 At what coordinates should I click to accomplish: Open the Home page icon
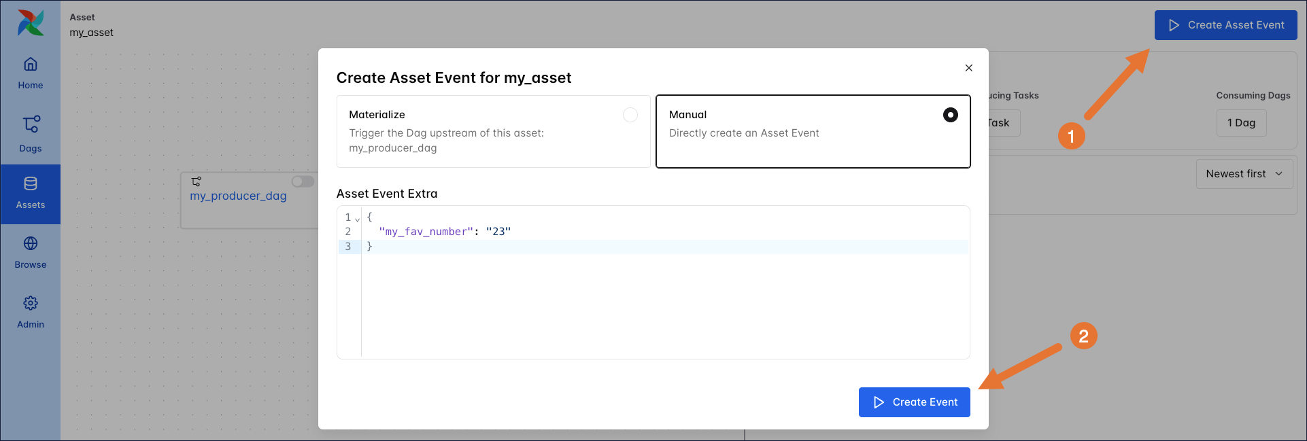31,65
